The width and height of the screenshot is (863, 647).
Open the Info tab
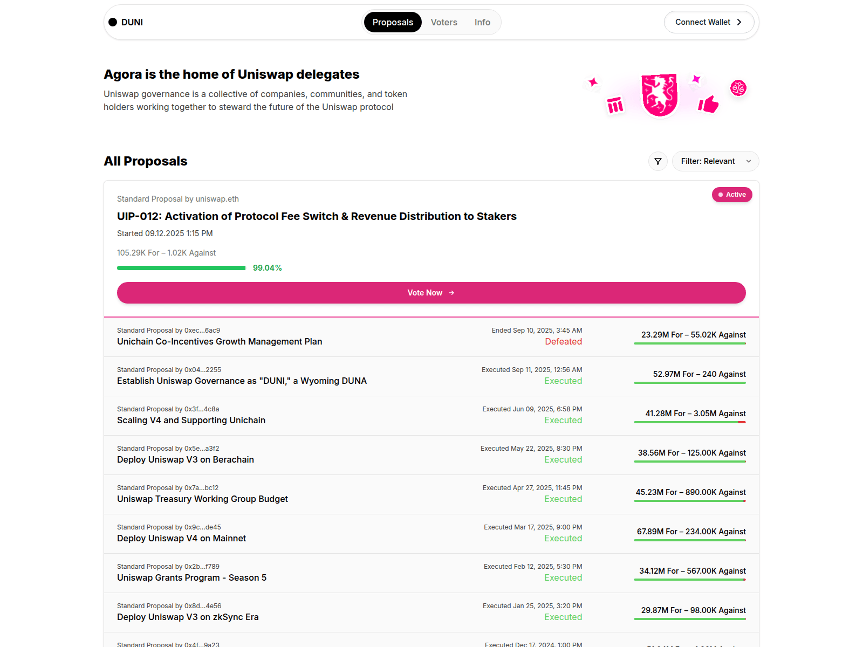pyautogui.click(x=482, y=22)
